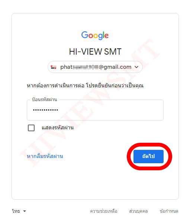Click the ป้อนรหัสผ่าน field label
The height and width of the screenshot is (219, 190).
click(44, 100)
